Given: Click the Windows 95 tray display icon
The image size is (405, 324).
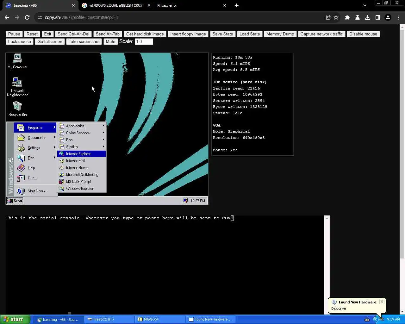Looking at the screenshot, I should click(185, 201).
